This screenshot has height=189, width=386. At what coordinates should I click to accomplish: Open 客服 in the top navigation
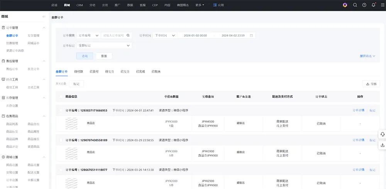pyautogui.click(x=142, y=5)
